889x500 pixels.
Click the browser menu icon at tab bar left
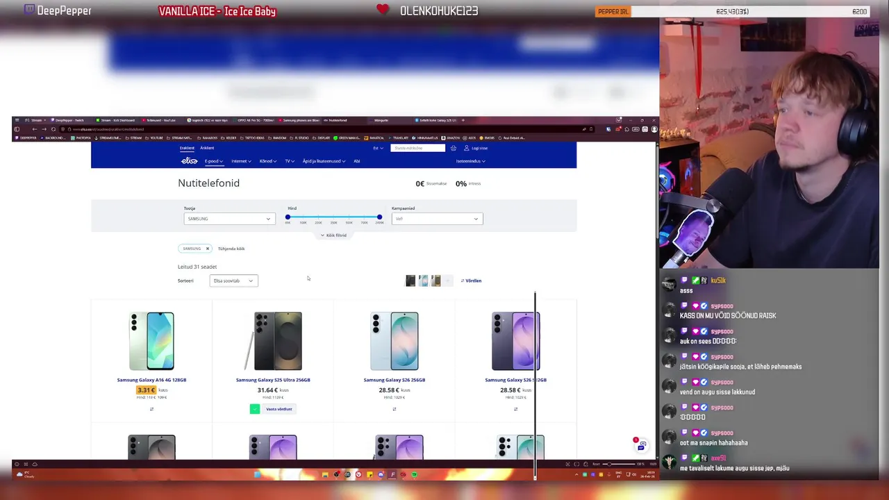(17, 120)
